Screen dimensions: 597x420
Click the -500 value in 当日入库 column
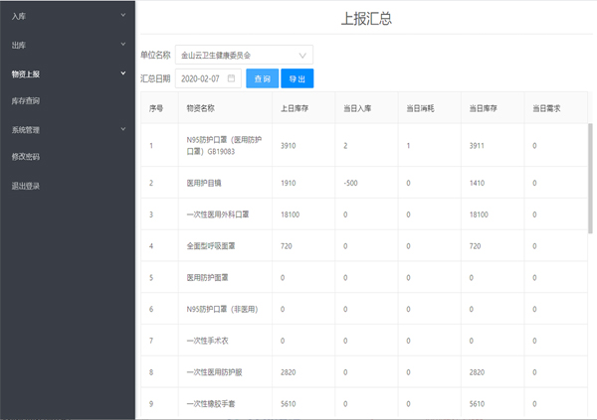[350, 184]
